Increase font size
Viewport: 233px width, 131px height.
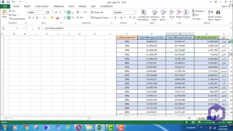coord(56,12)
